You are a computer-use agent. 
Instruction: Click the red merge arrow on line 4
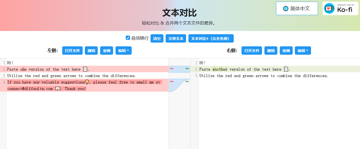171,81
